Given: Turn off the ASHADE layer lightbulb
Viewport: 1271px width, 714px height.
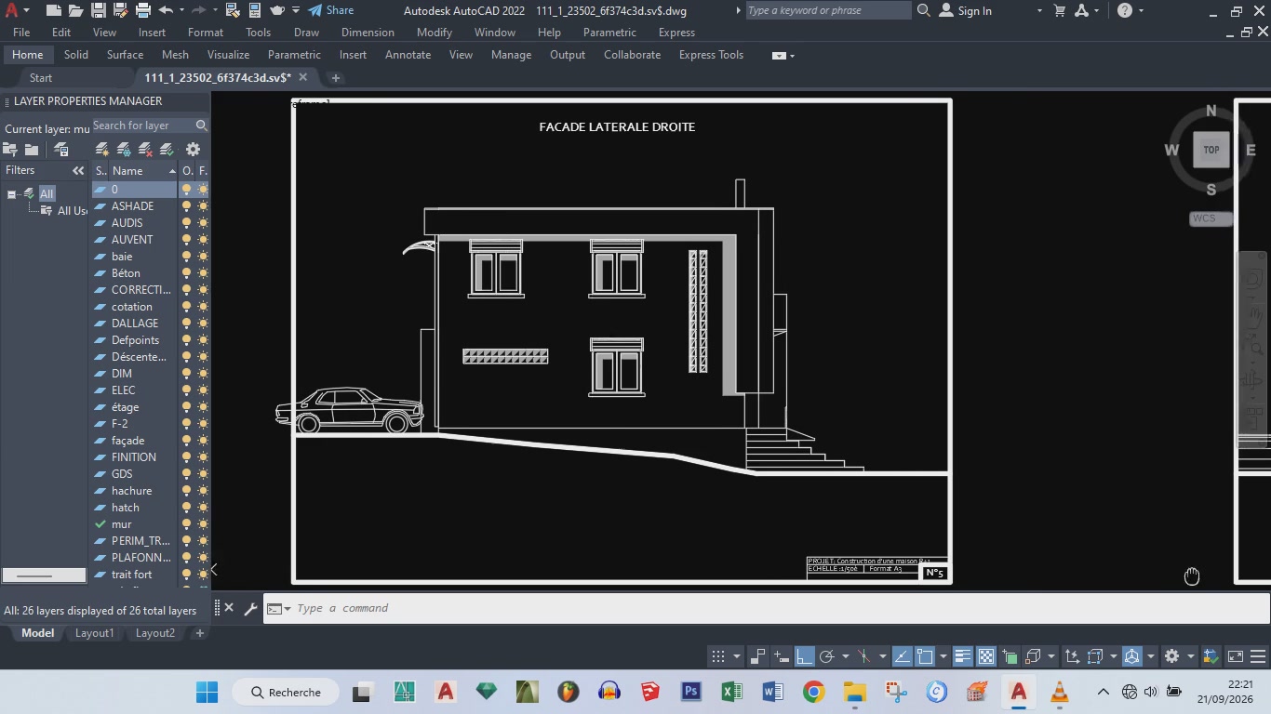Looking at the screenshot, I should tap(187, 206).
